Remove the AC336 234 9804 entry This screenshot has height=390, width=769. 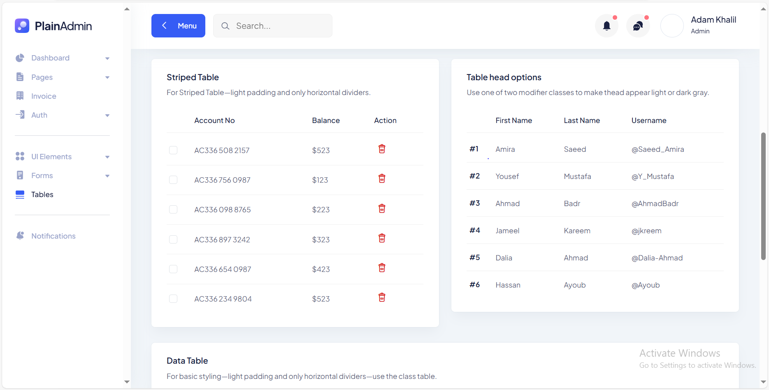tap(382, 297)
